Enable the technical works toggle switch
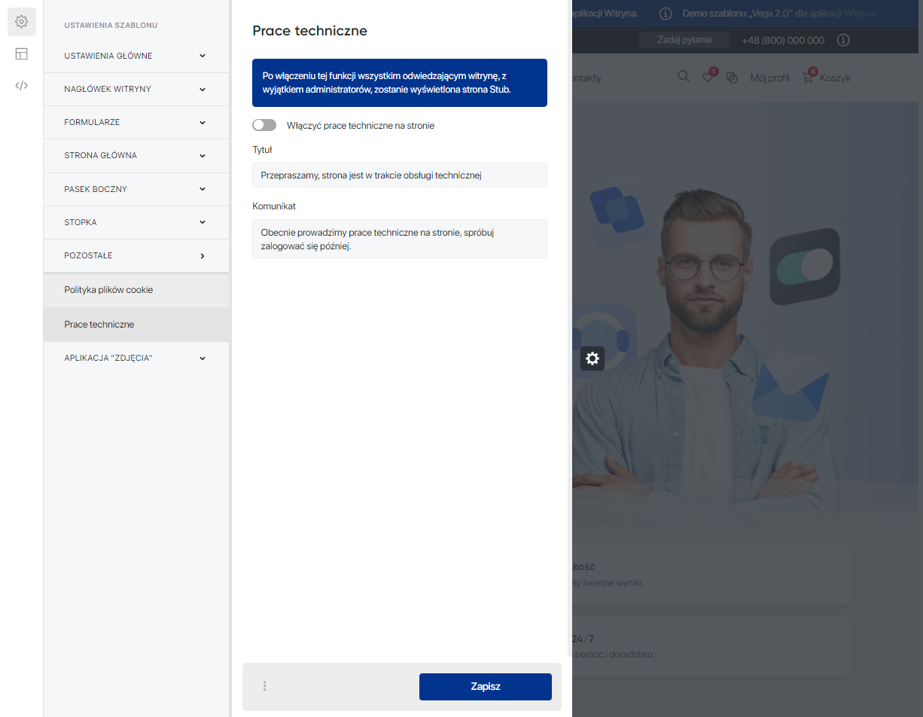This screenshot has width=923, height=717. pyautogui.click(x=264, y=125)
